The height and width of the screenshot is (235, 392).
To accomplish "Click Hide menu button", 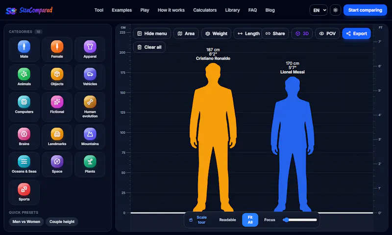I will point(152,33).
